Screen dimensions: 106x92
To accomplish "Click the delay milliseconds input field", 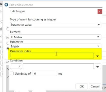I will click(45, 73).
